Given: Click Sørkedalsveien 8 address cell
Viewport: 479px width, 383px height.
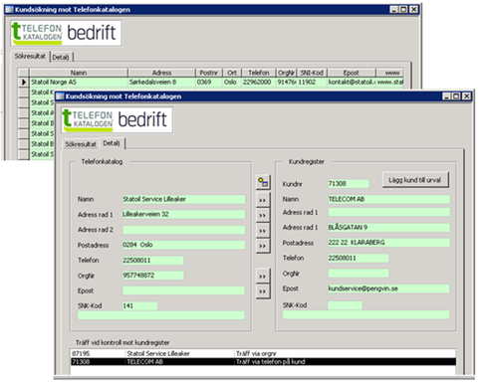Looking at the screenshot, I should pyautogui.click(x=161, y=82).
